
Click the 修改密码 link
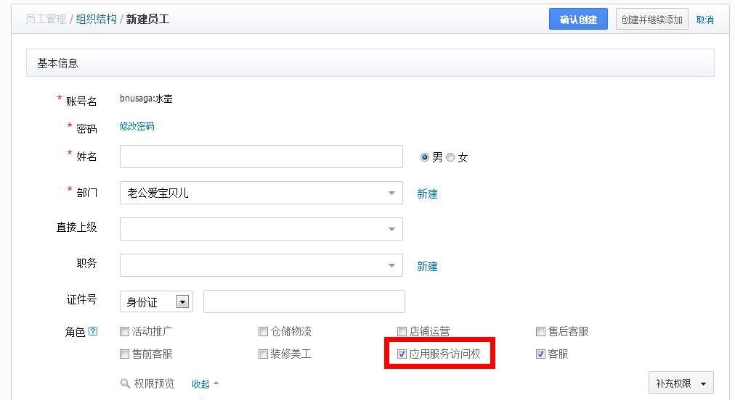coord(137,126)
